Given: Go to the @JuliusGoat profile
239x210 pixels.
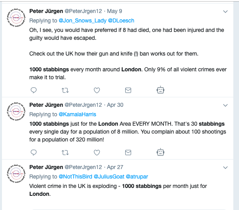Looking at the screenshot, I should (x=109, y=177).
